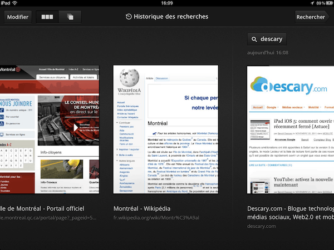Click the Descary.com - Blogue technologie title

pyautogui.click(x=291, y=213)
